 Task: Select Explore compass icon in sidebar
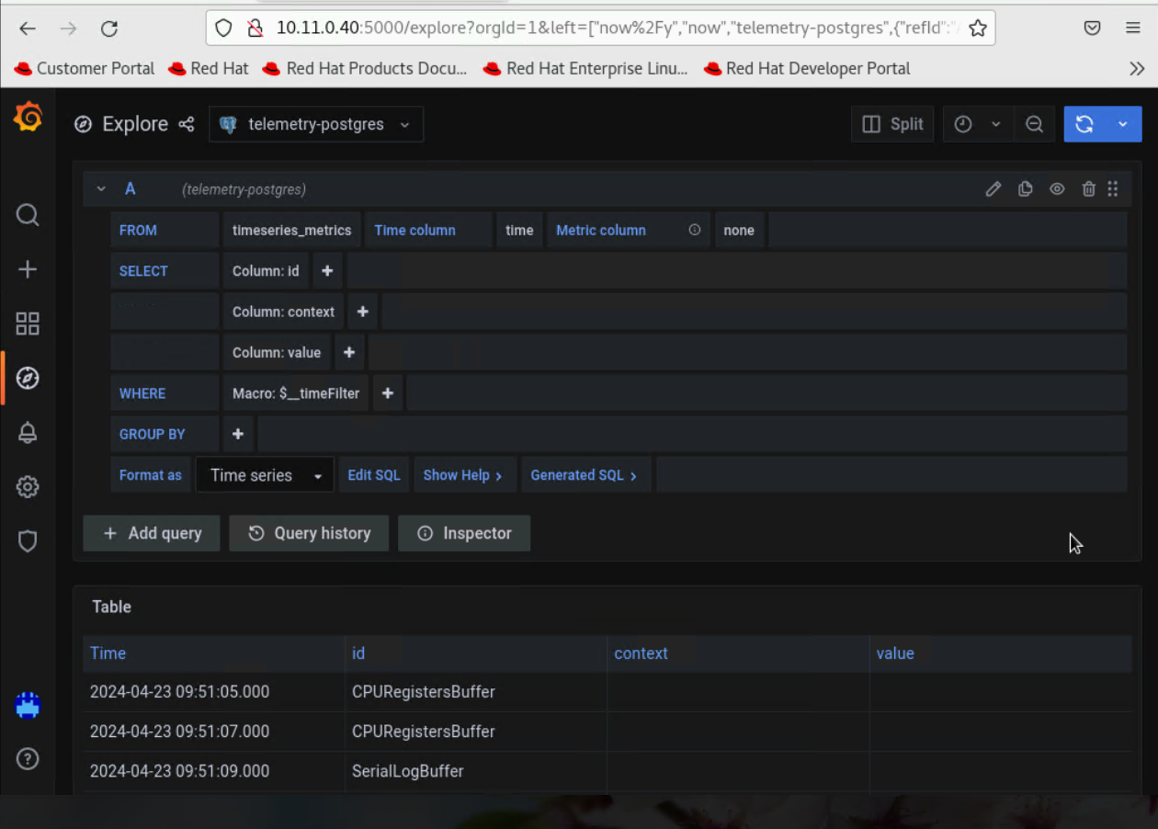pos(28,378)
